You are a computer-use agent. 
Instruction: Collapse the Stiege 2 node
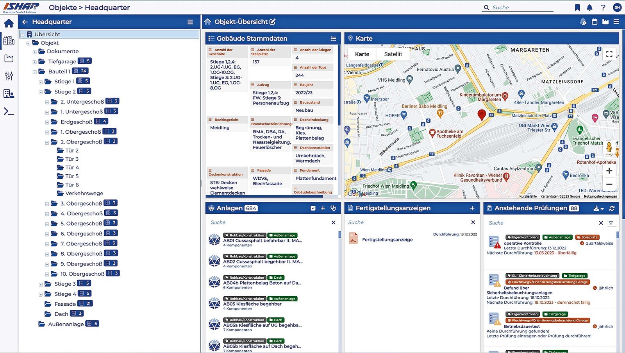(x=41, y=92)
